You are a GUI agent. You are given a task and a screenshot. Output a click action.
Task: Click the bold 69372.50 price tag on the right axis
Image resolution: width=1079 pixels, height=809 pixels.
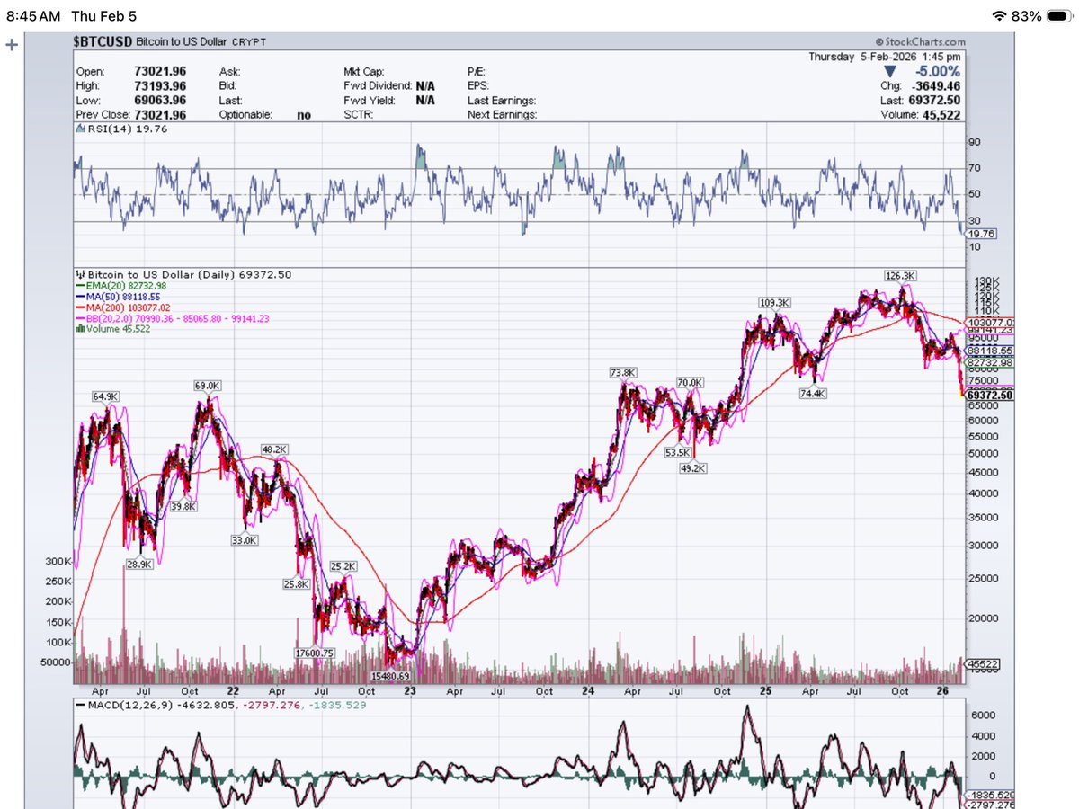[989, 395]
